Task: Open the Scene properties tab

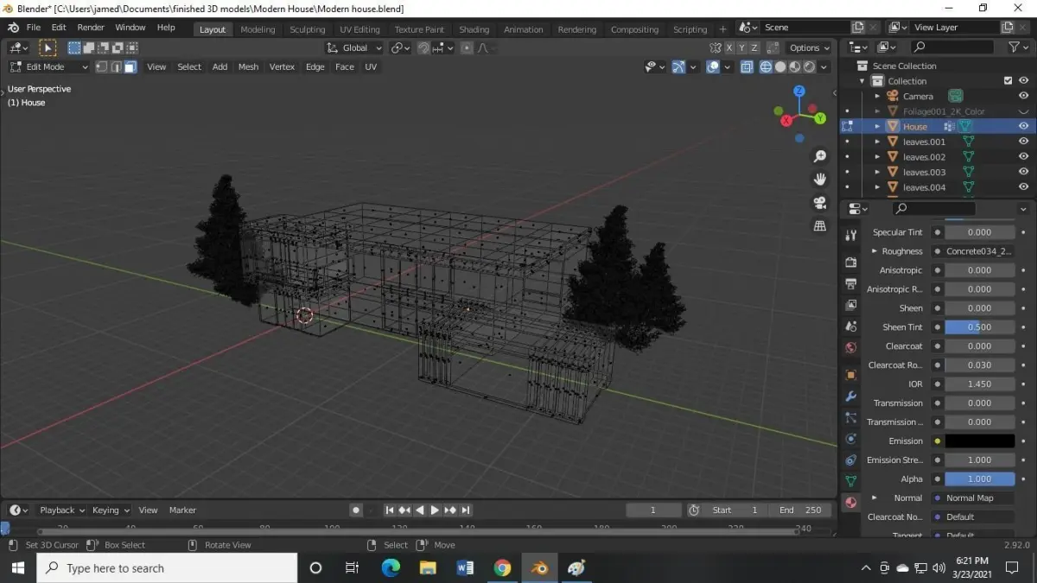Action: [851, 326]
